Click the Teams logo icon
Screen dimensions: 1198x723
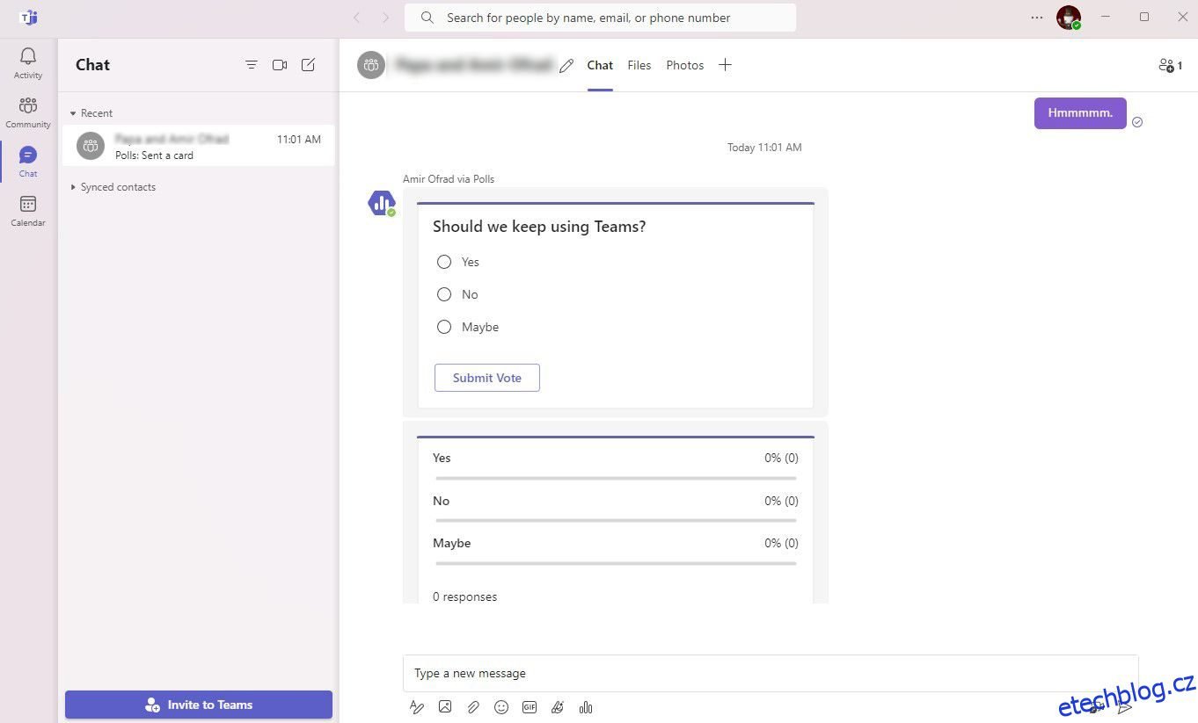click(28, 18)
